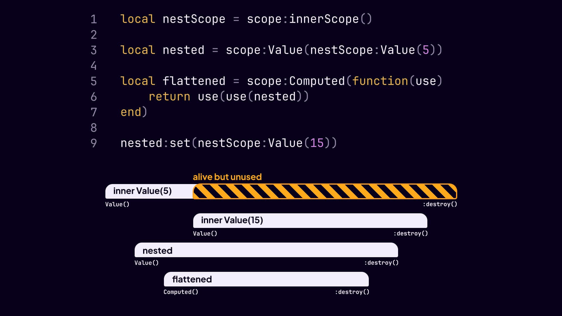Click the 'end)' token on line 7
This screenshot has width=562, height=316.
(x=133, y=112)
